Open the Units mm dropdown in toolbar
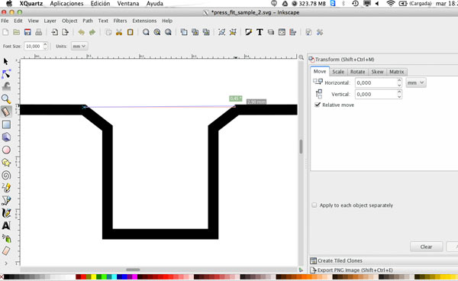458x281 pixels. 79,46
